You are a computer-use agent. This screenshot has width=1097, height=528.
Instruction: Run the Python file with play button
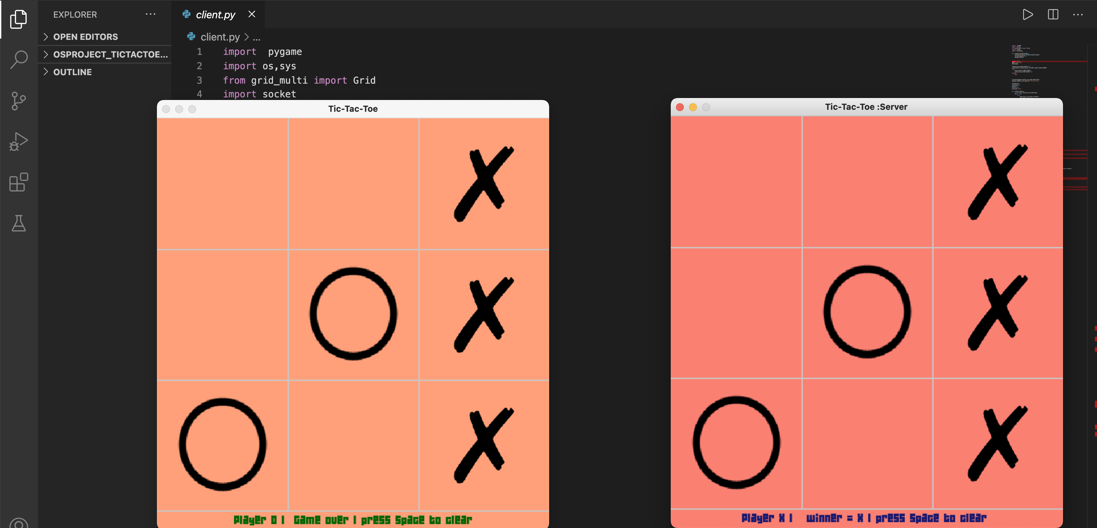point(1028,14)
